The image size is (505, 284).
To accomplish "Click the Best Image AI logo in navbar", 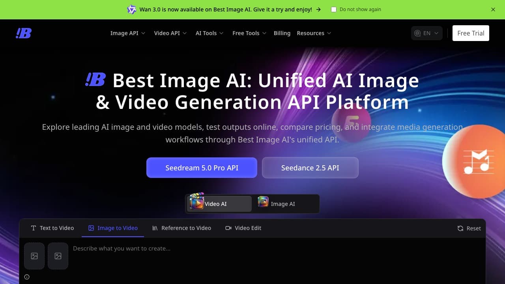I will click(x=23, y=33).
